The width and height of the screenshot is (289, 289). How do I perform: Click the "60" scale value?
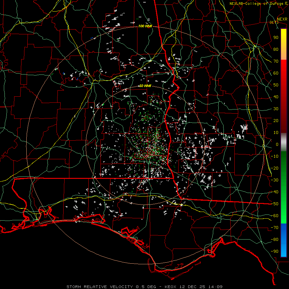[276, 73]
